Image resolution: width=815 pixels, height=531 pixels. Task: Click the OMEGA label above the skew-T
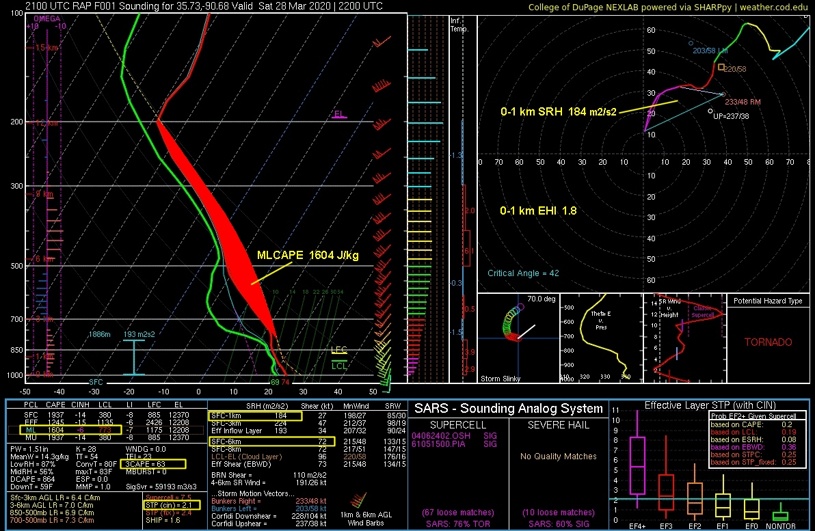[x=46, y=18]
